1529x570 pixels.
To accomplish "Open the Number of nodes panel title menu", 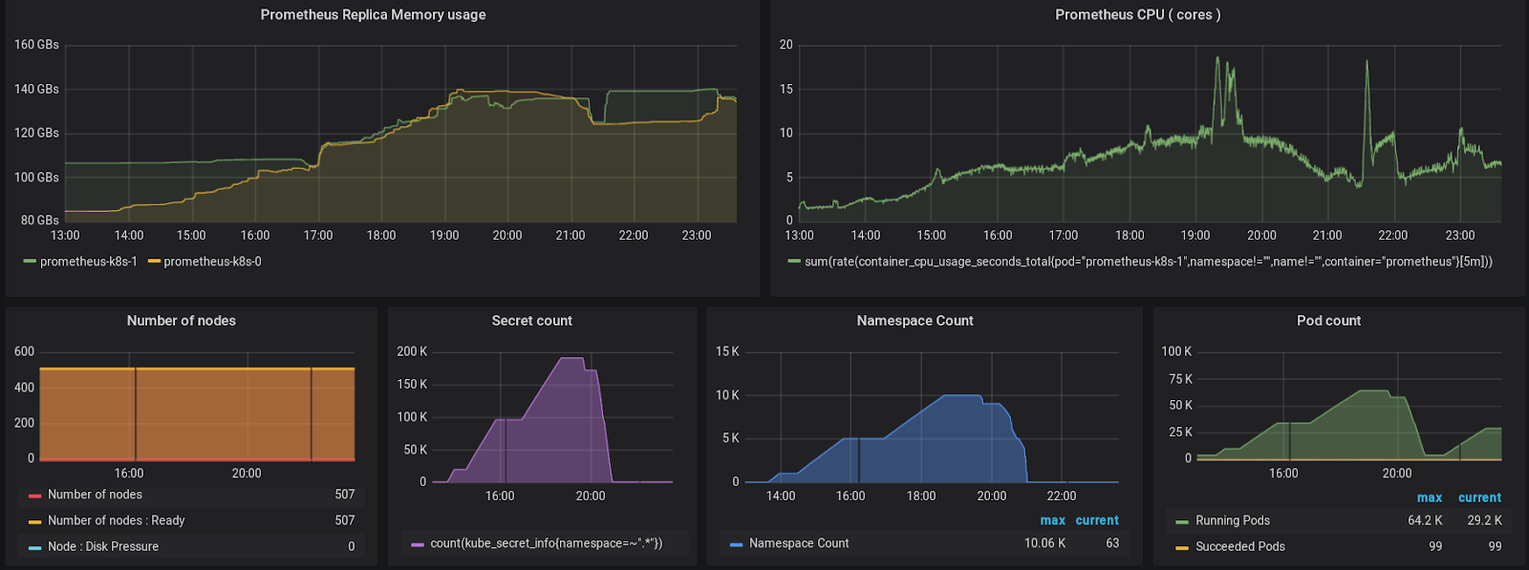I will click(x=182, y=321).
